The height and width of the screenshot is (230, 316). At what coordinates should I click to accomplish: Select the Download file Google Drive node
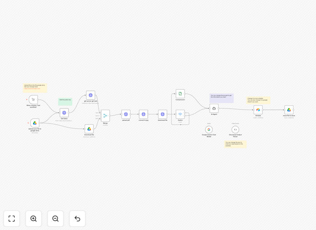(x=89, y=129)
